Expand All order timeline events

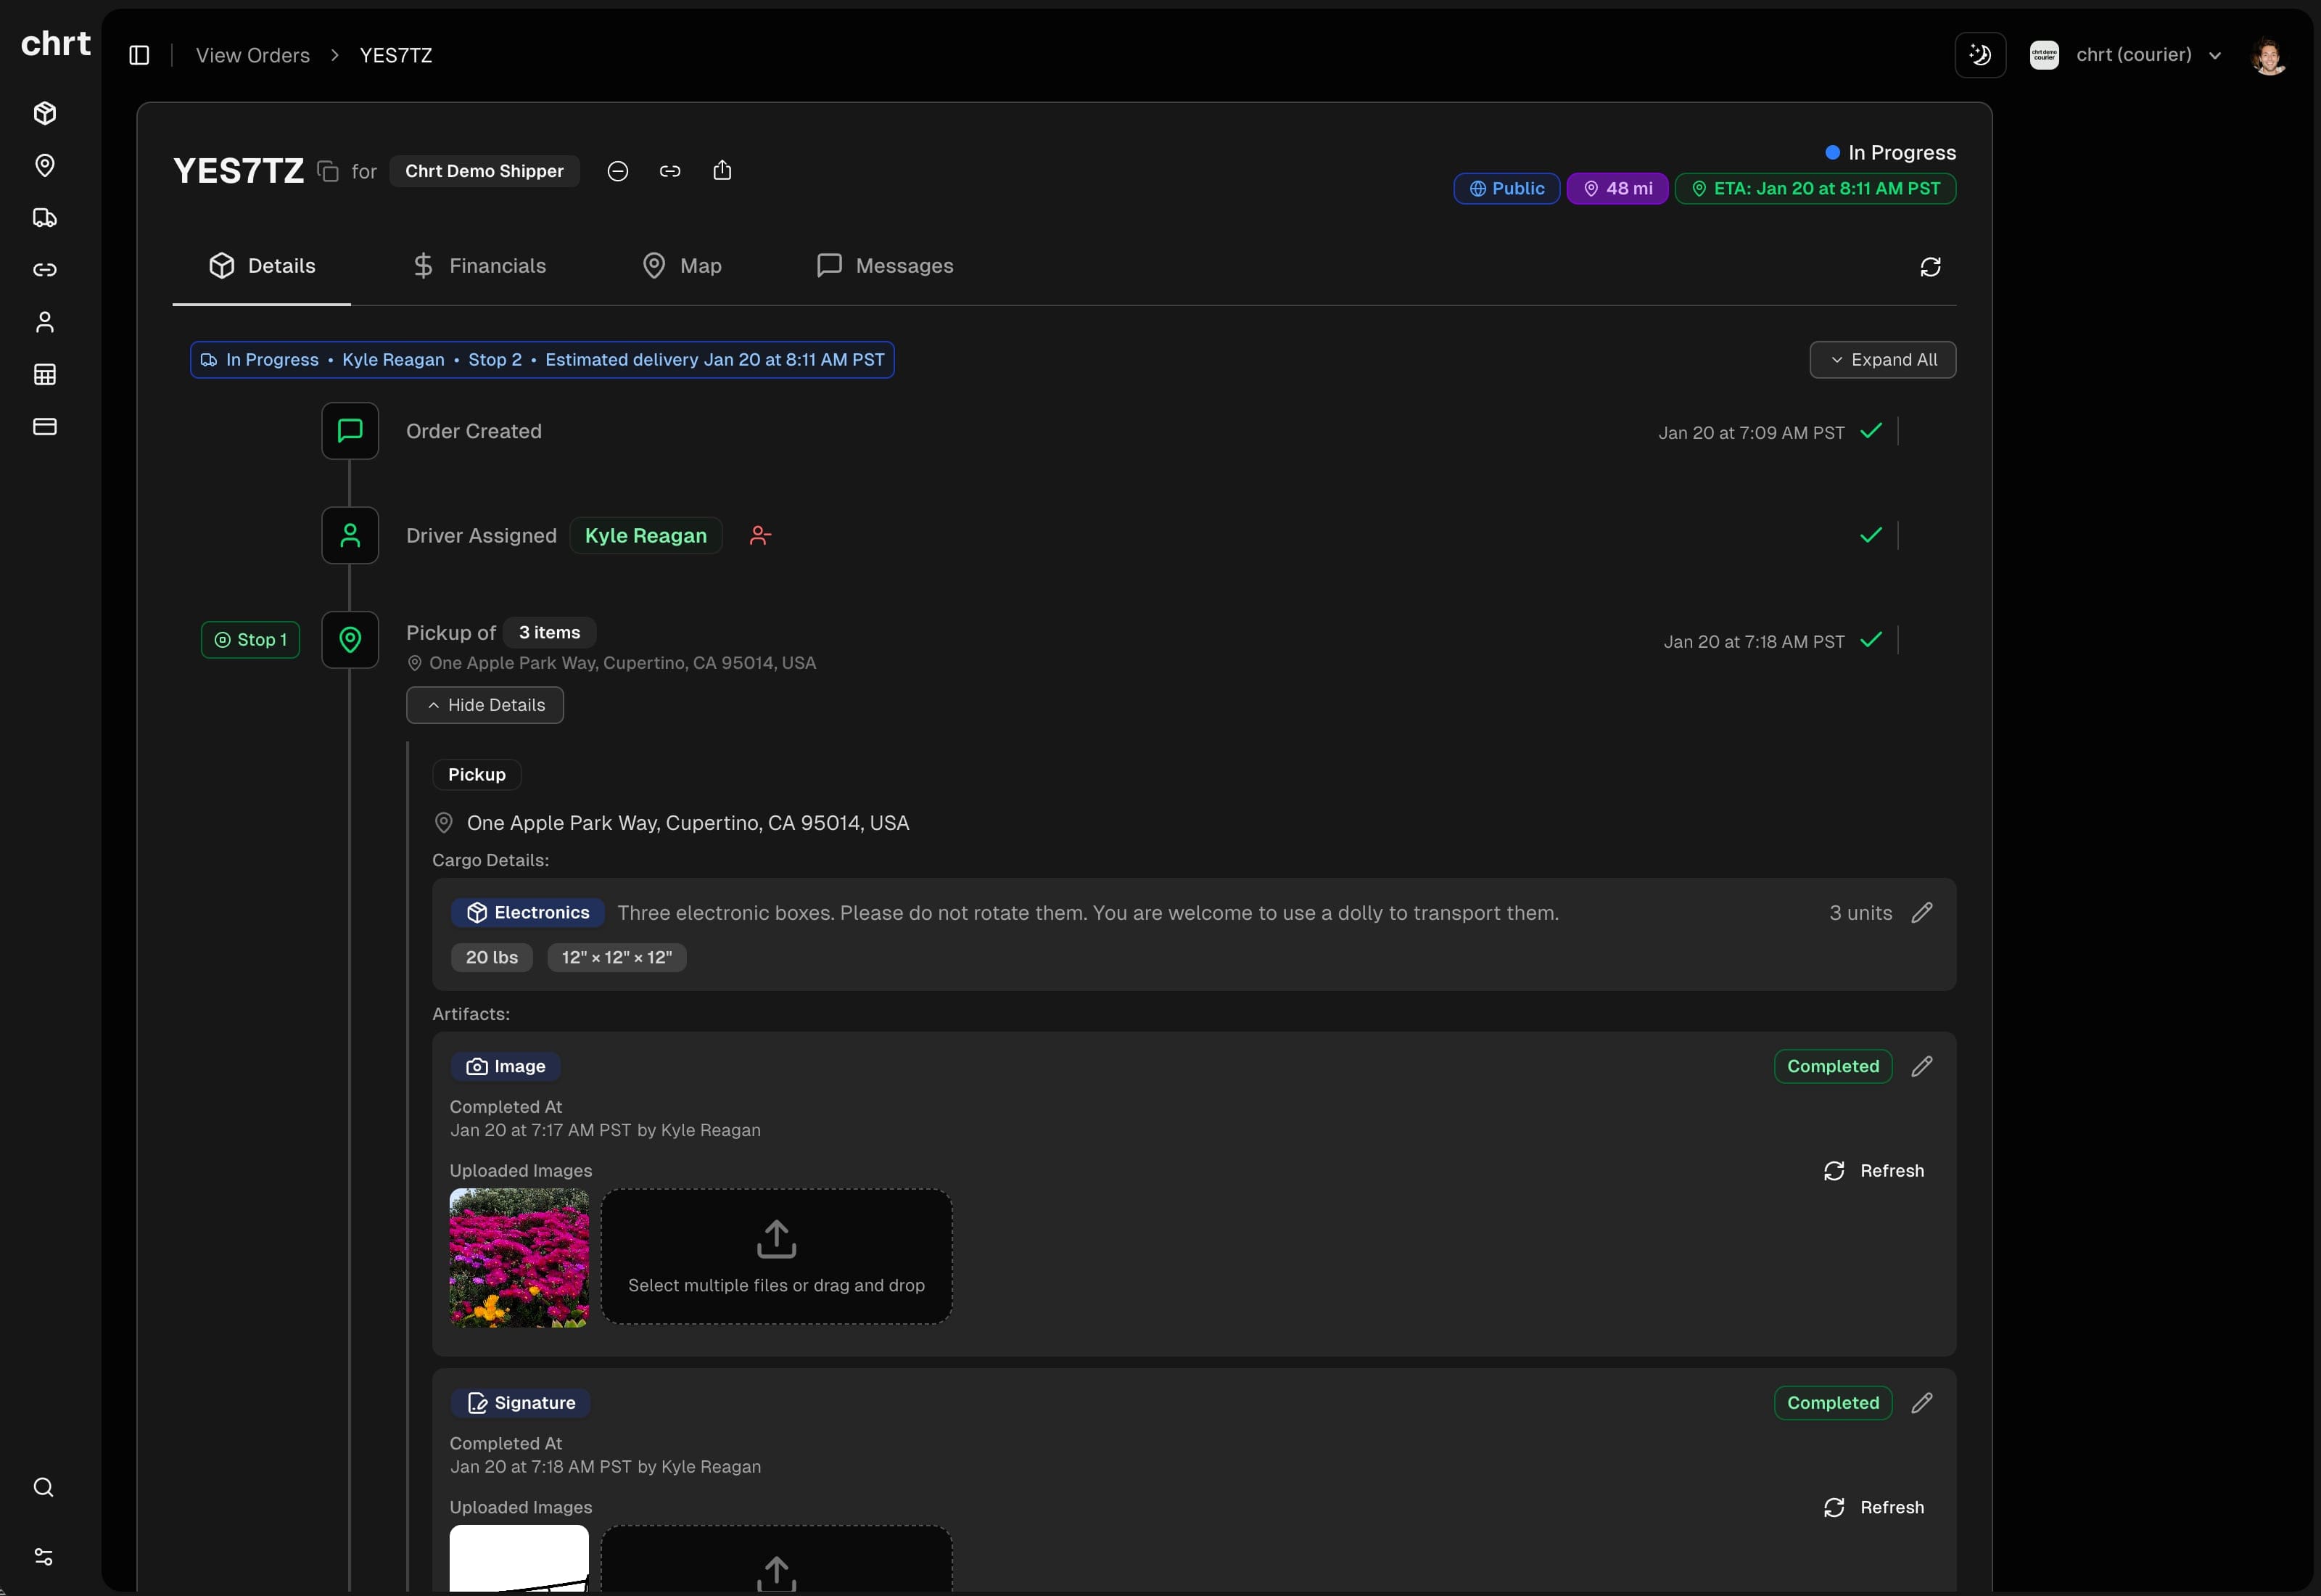[1883, 359]
